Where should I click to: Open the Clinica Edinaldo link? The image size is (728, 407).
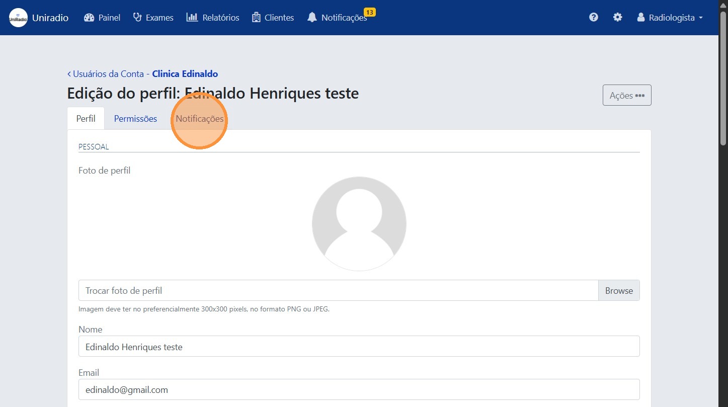(x=185, y=73)
